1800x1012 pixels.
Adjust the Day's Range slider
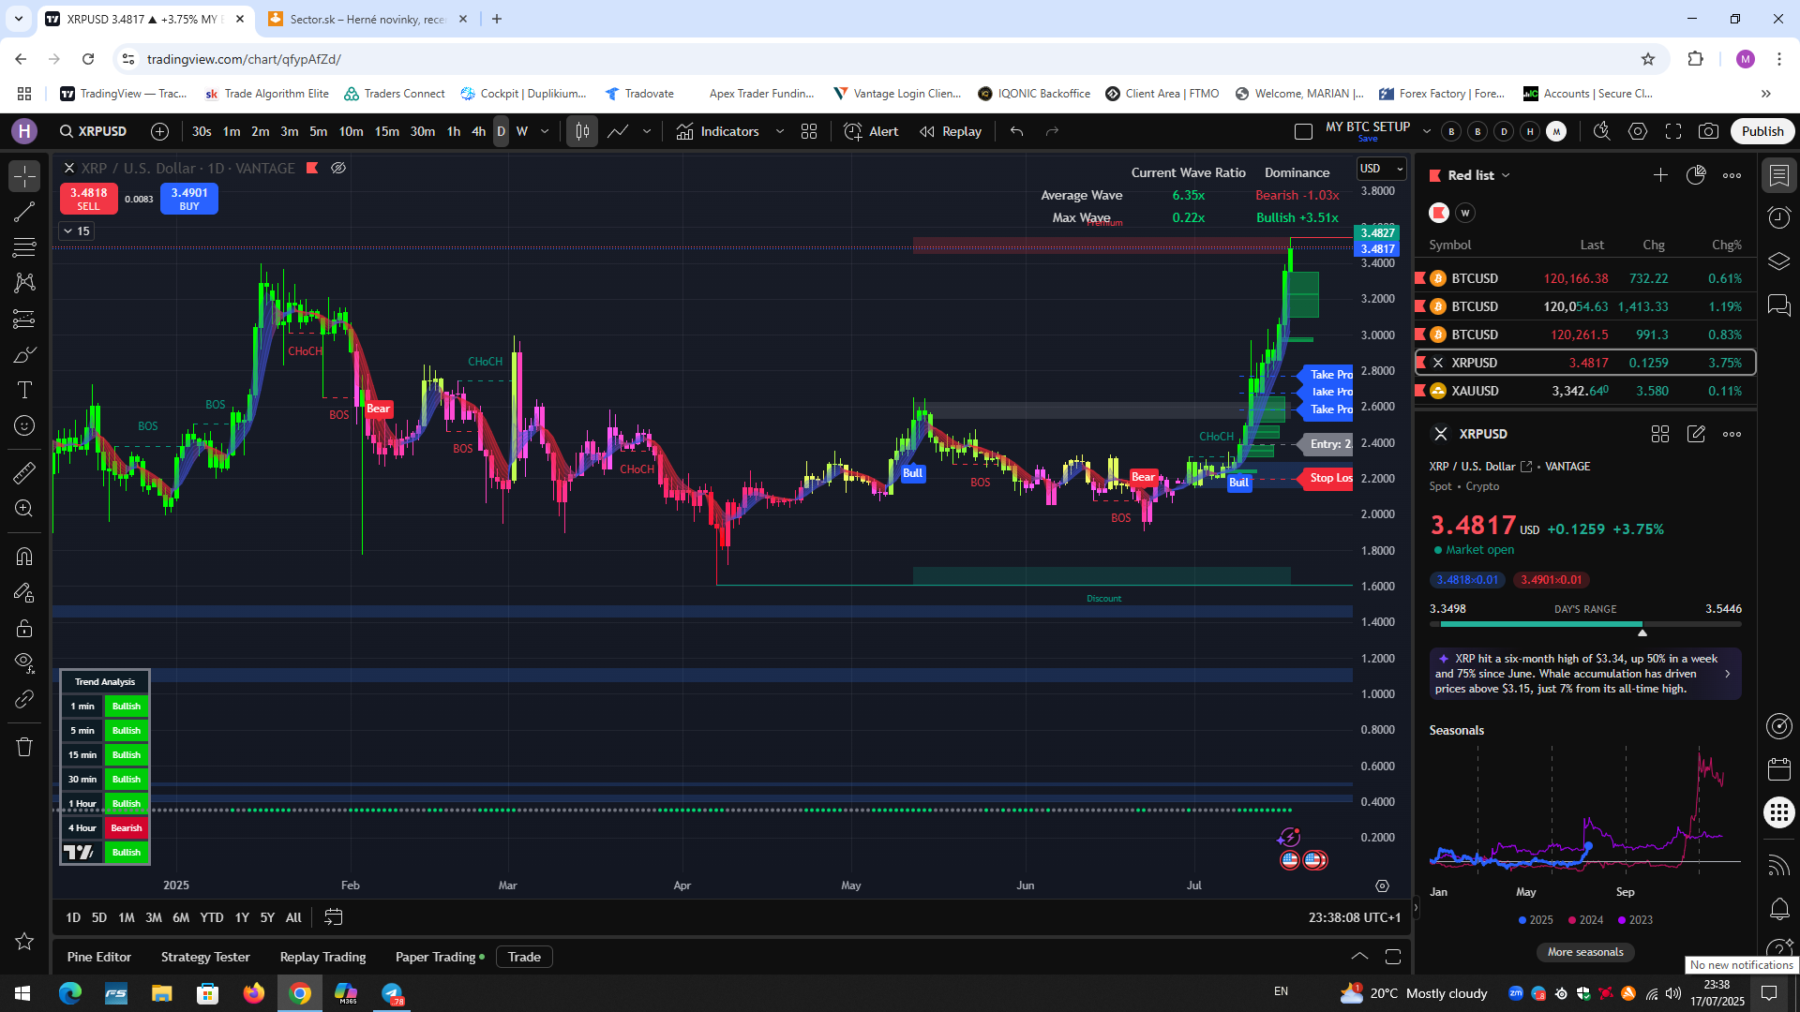(1642, 625)
